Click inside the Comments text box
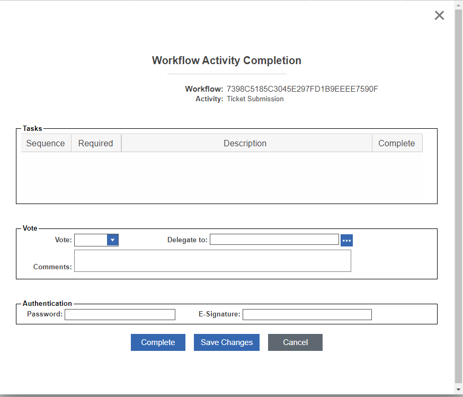 pyautogui.click(x=212, y=261)
